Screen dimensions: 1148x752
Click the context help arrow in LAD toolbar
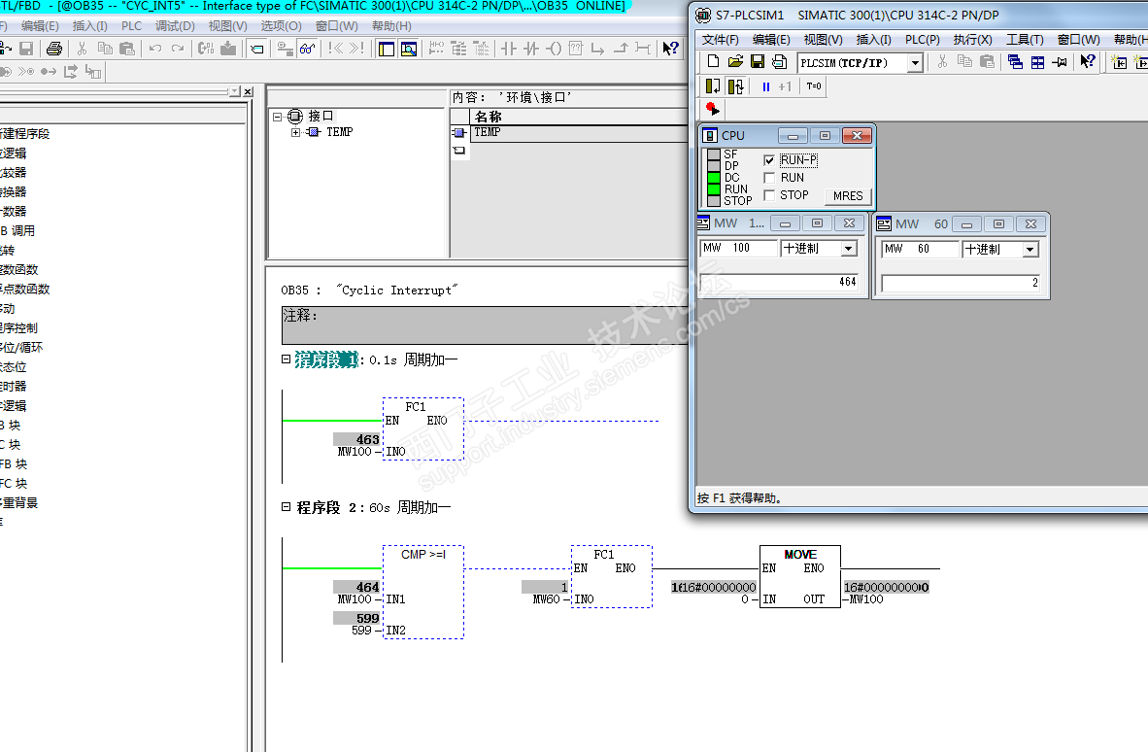[x=671, y=49]
